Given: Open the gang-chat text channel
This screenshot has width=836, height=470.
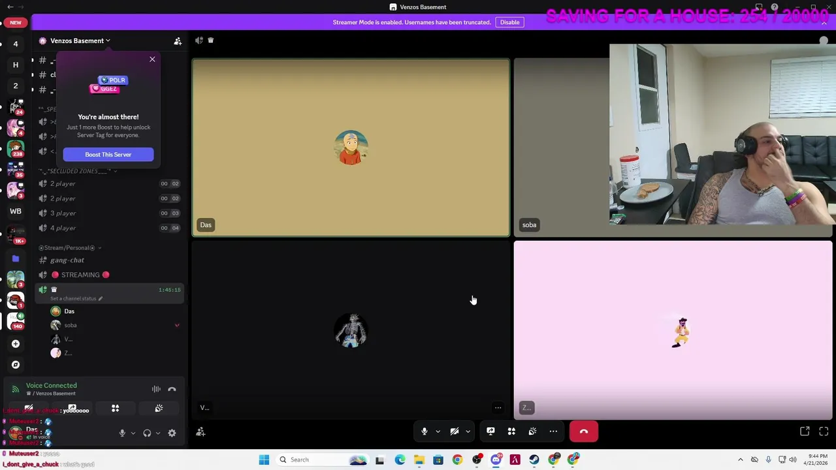Looking at the screenshot, I should (108, 260).
